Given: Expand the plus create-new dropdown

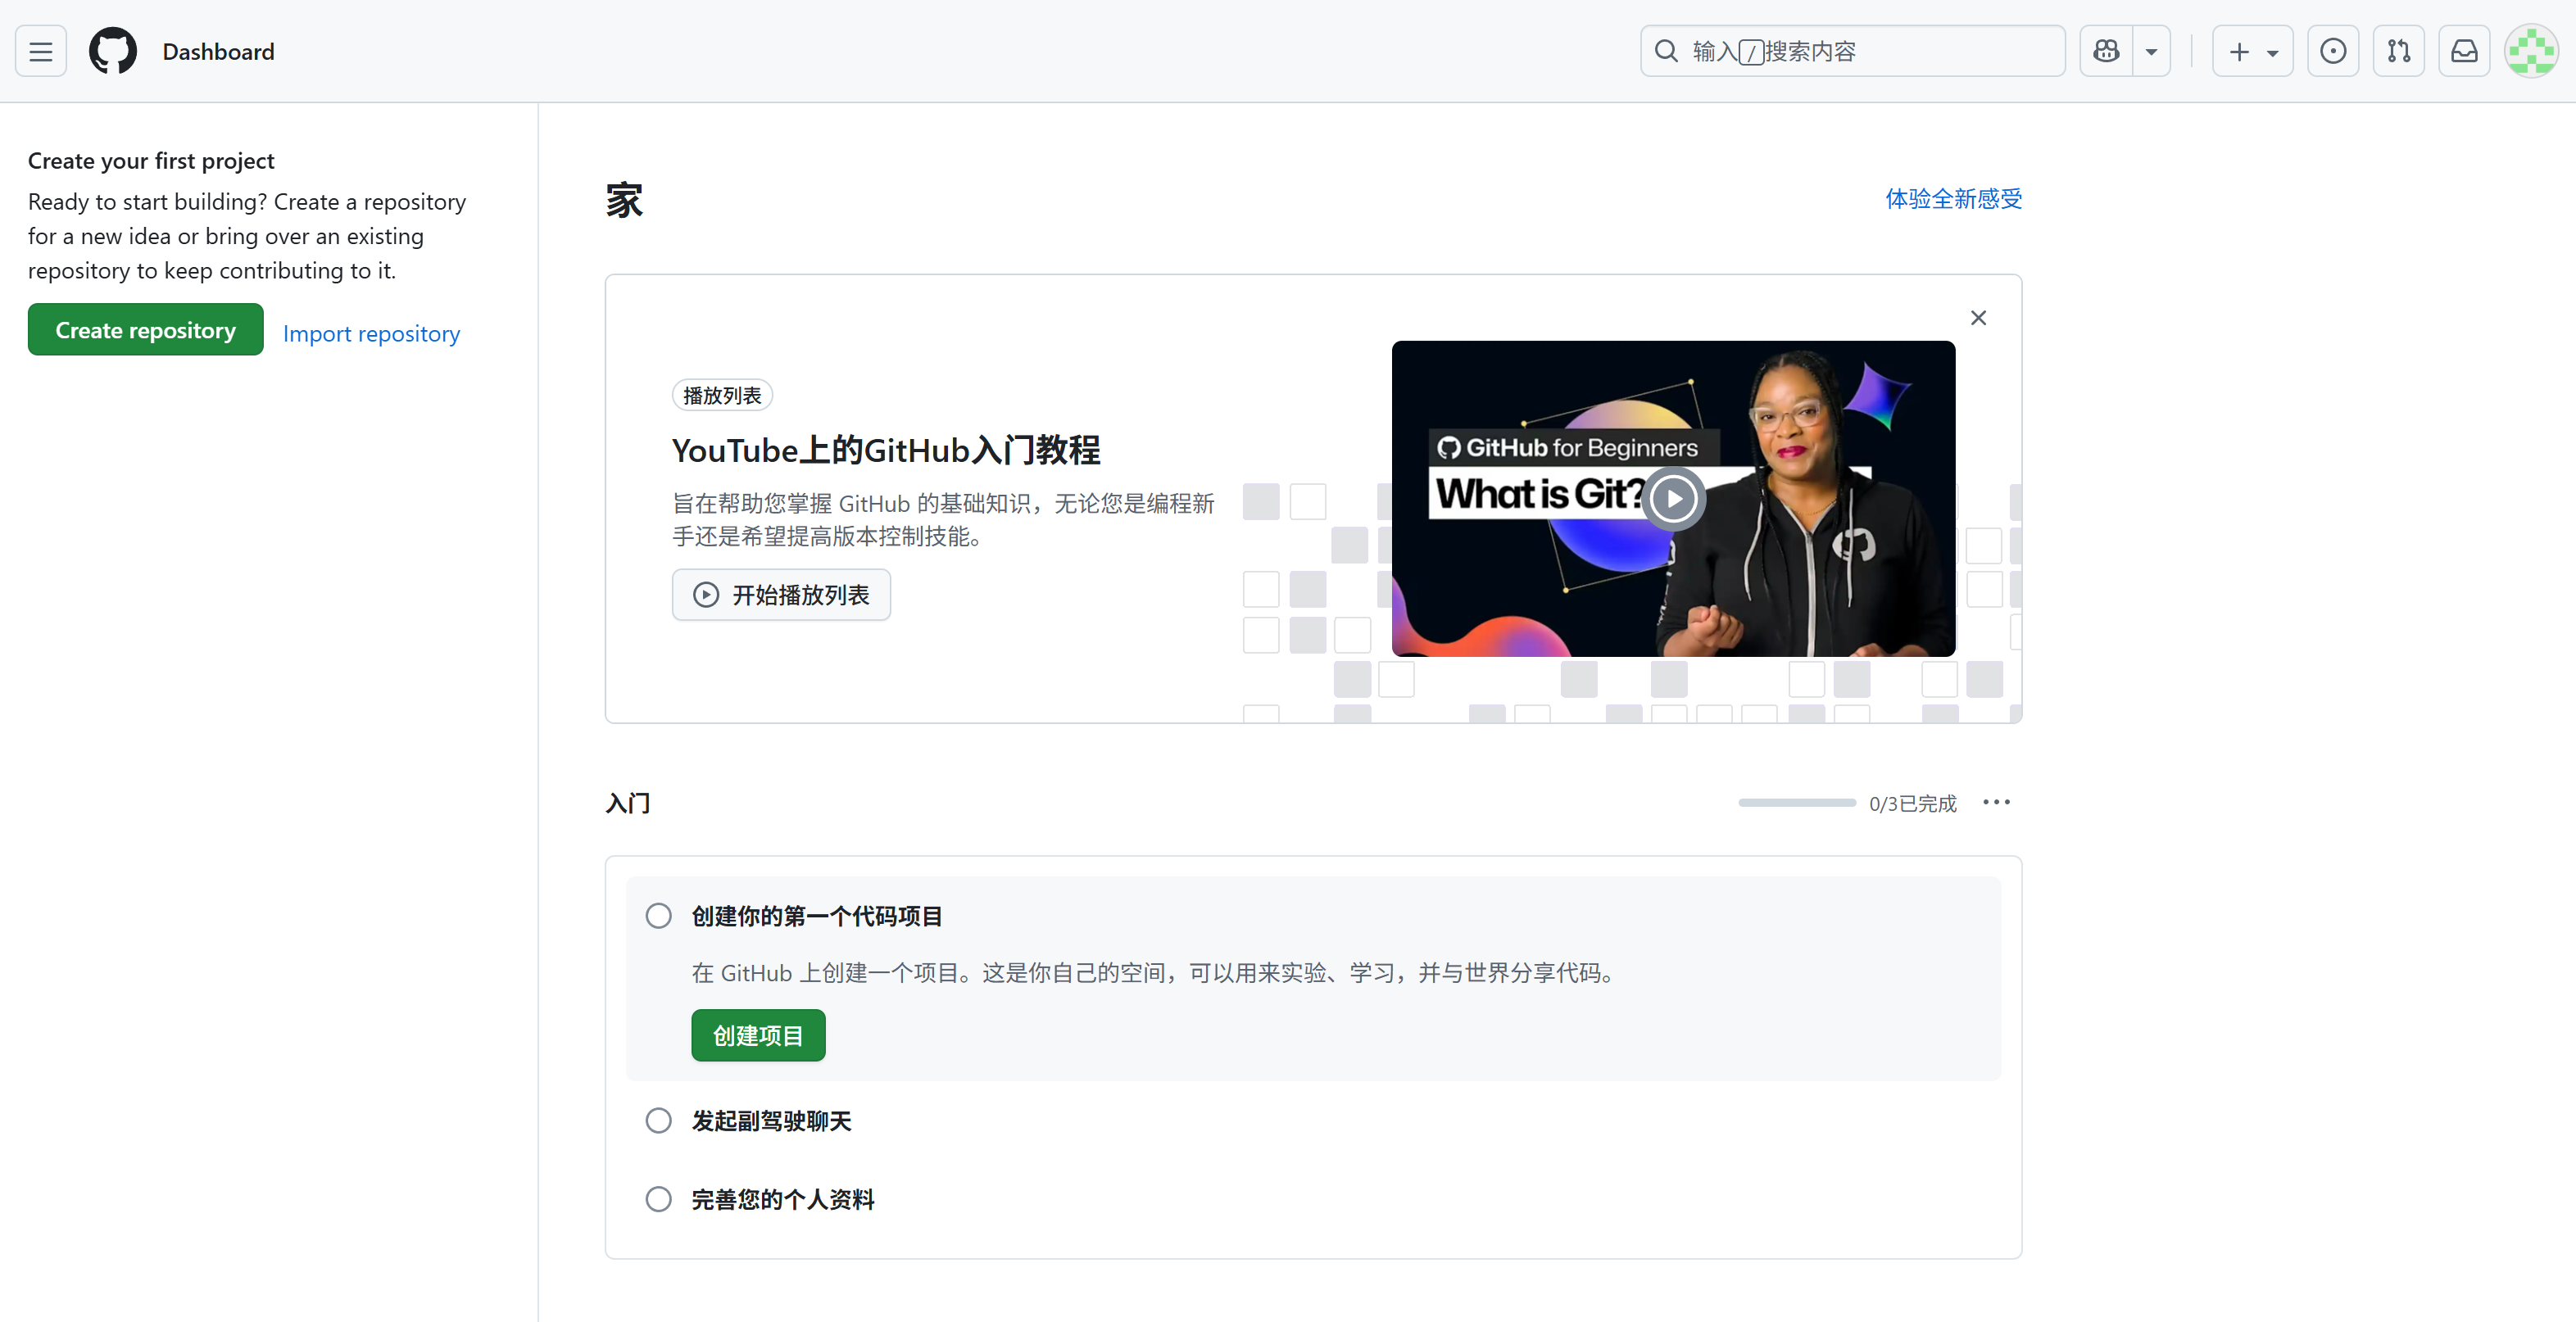Looking at the screenshot, I should [2252, 51].
